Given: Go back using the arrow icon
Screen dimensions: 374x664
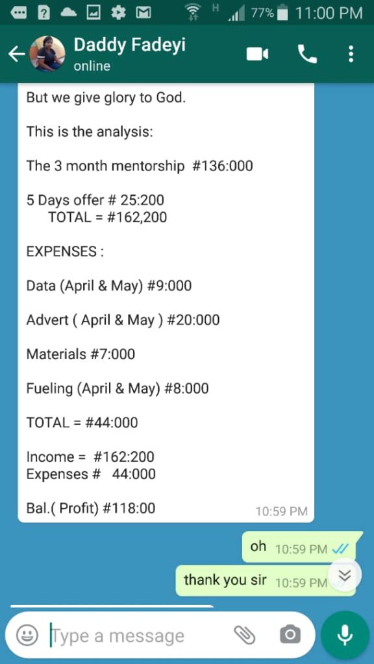Looking at the screenshot, I should (16, 54).
